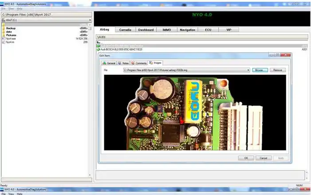Click the \AUDI path field

[x=202, y=37]
